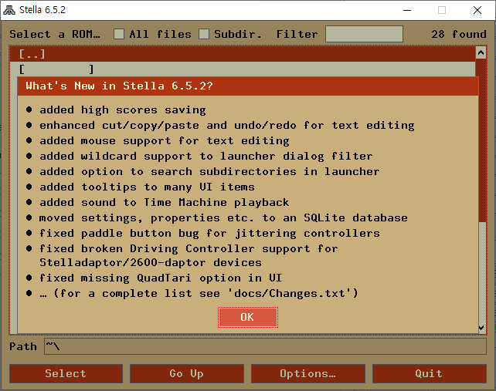Click the Select button
This screenshot has width=496, height=391.
click(x=66, y=373)
